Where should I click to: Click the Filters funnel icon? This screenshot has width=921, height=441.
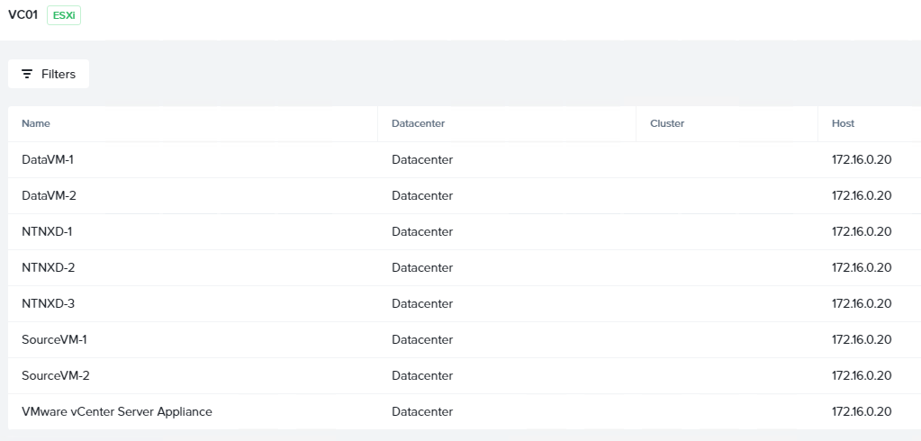coord(27,74)
